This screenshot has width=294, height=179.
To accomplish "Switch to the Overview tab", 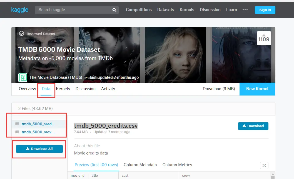I will point(28,89).
